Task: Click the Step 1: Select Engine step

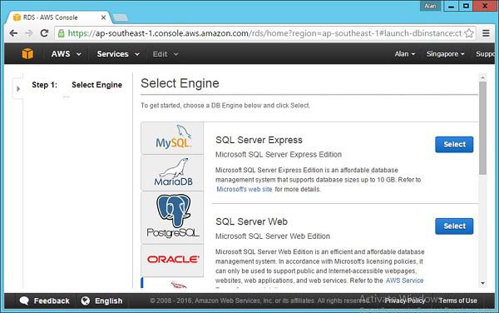Action: coord(77,85)
